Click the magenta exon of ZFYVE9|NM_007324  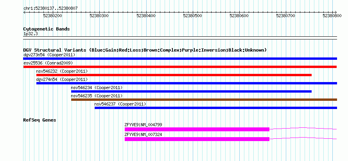point(197,139)
